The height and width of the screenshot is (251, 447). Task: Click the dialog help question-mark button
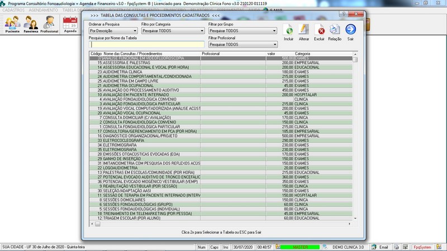pos(344,14)
